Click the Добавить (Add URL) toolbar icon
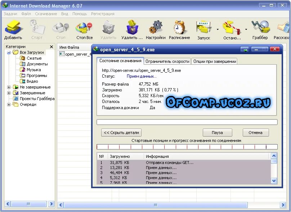The width and height of the screenshot is (291, 212). (13, 27)
